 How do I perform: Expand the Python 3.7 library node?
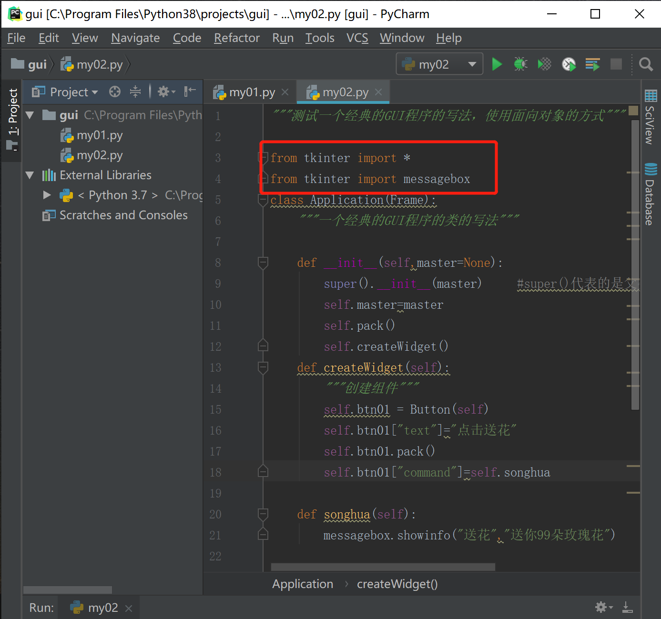47,195
